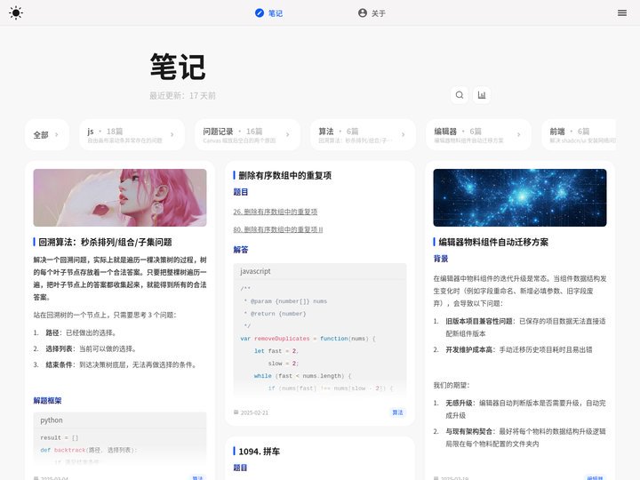The height and width of the screenshot is (480, 640).
Task: Click the 我们的期望 text
Action: pyautogui.click(x=452, y=385)
